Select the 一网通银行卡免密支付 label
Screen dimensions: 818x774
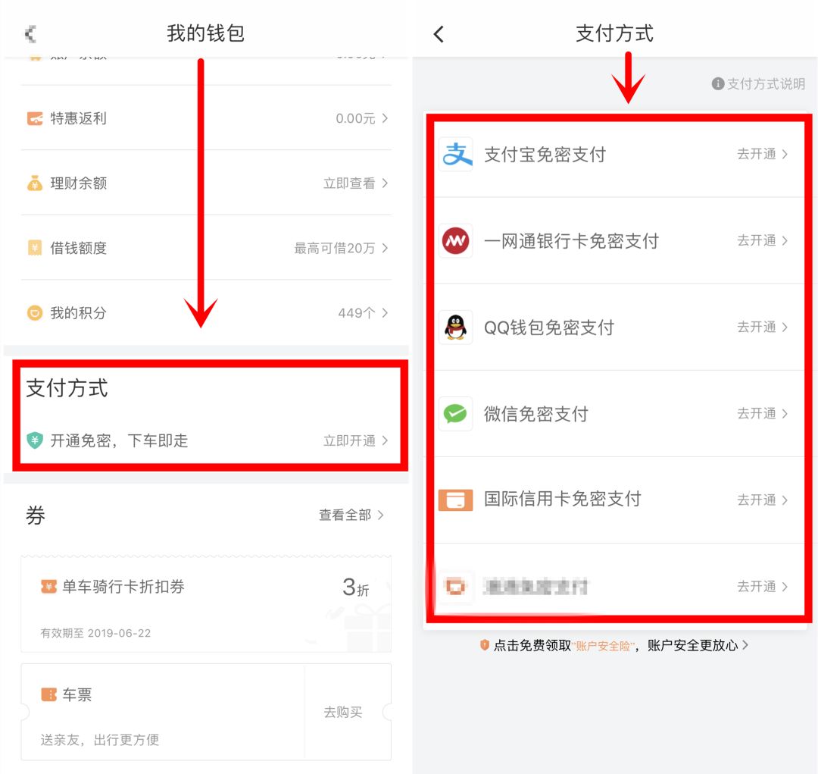pyautogui.click(x=572, y=241)
